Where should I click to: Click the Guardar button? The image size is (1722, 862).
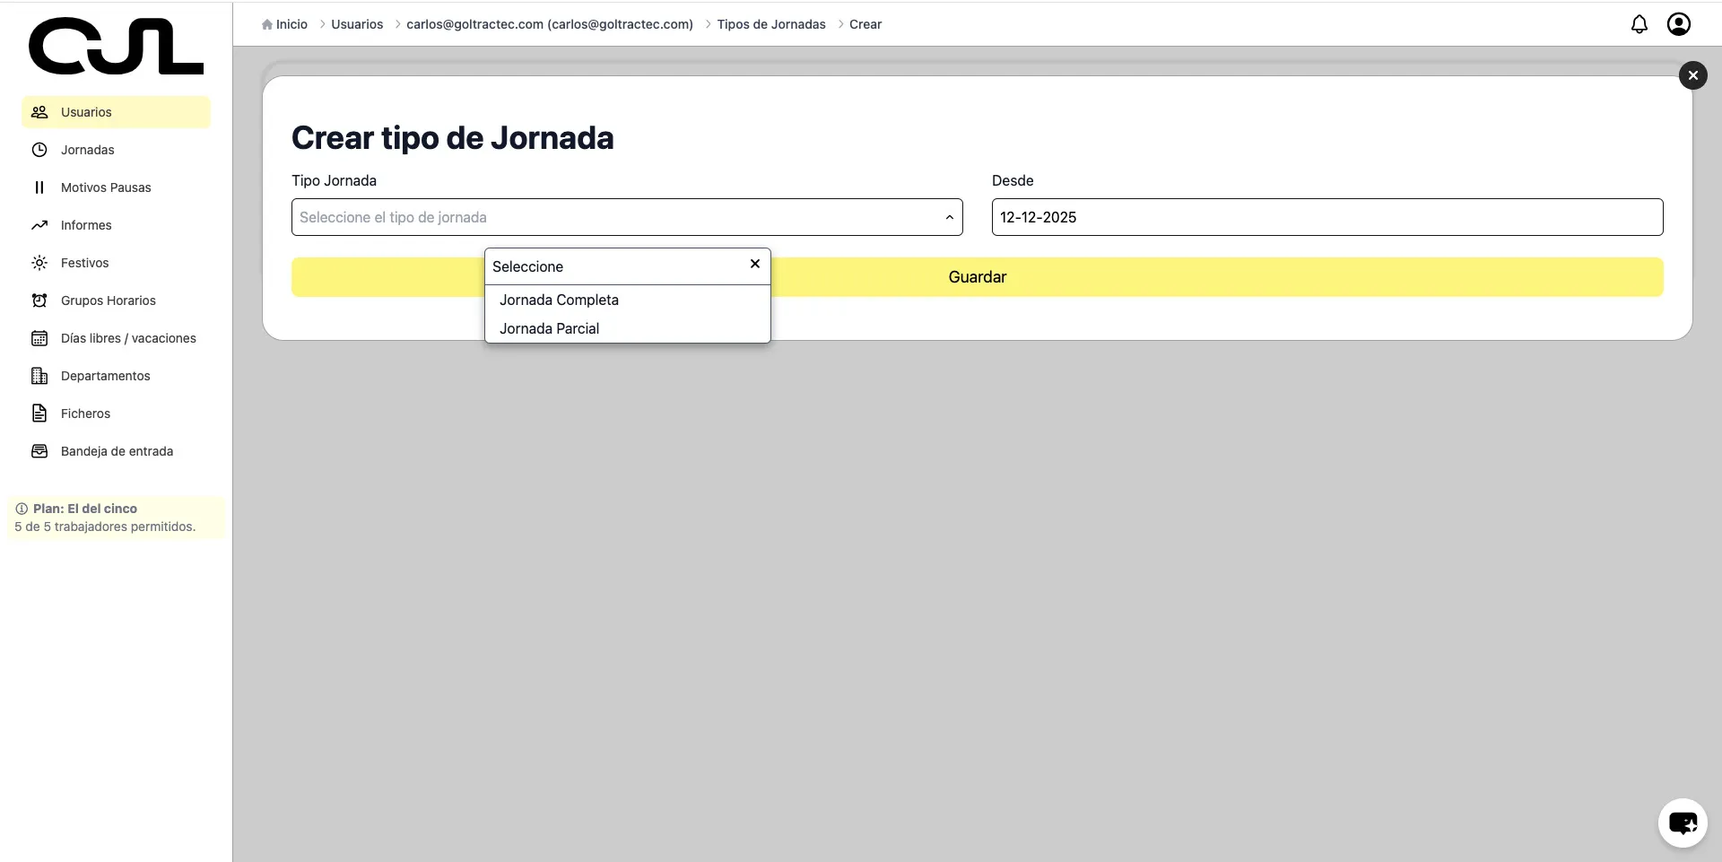click(978, 276)
